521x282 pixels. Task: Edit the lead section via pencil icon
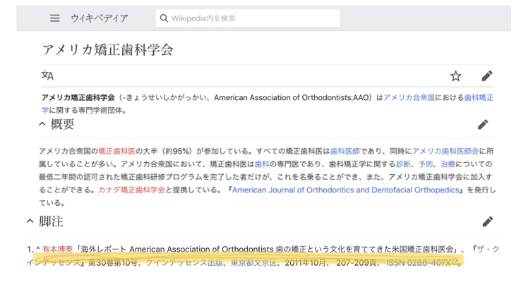click(487, 76)
